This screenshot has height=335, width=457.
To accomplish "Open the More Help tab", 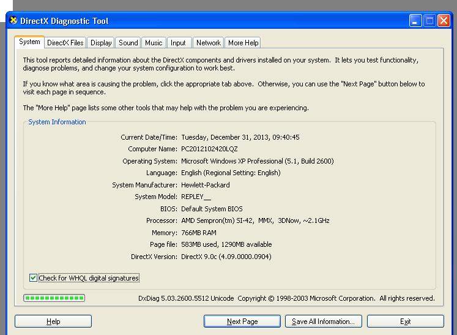I will pos(243,43).
